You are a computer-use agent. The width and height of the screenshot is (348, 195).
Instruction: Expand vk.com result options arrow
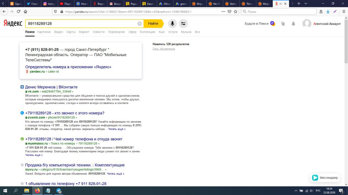73,92
